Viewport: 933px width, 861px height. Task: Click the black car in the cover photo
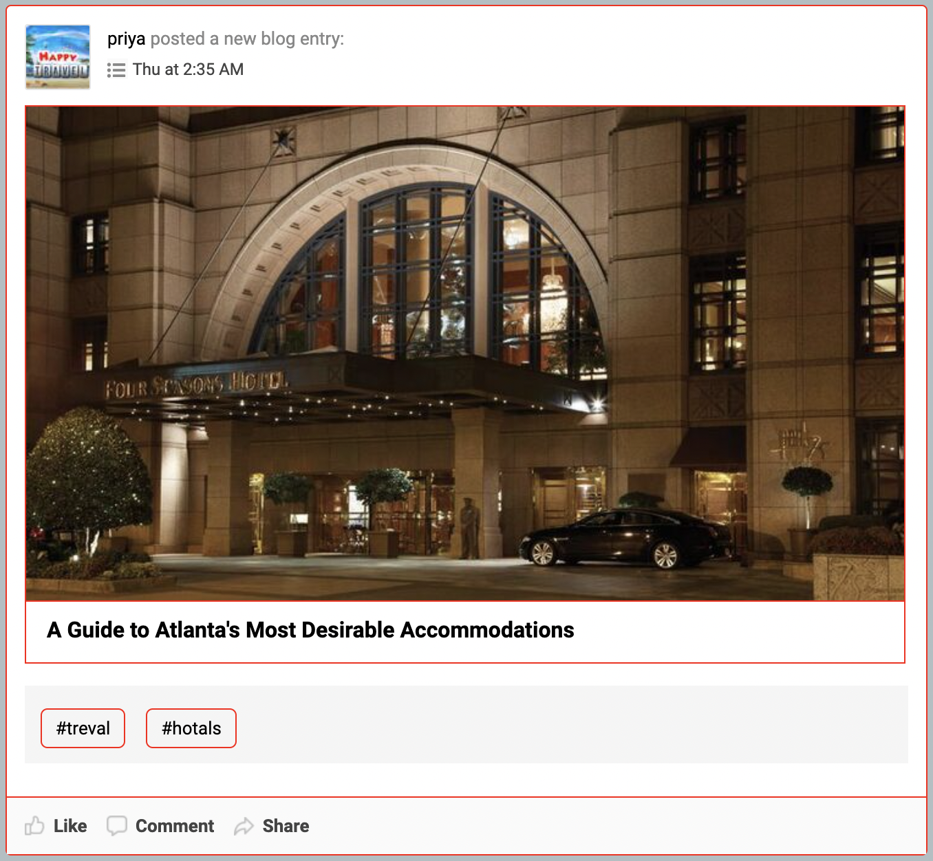(x=625, y=539)
